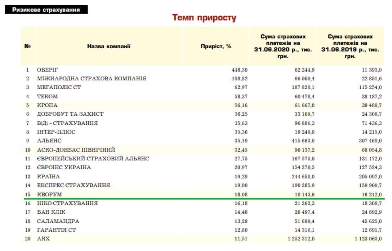The height and width of the screenshot is (251, 392).
Task: Click the 'Приріст, %' column header
Action: click(216, 46)
